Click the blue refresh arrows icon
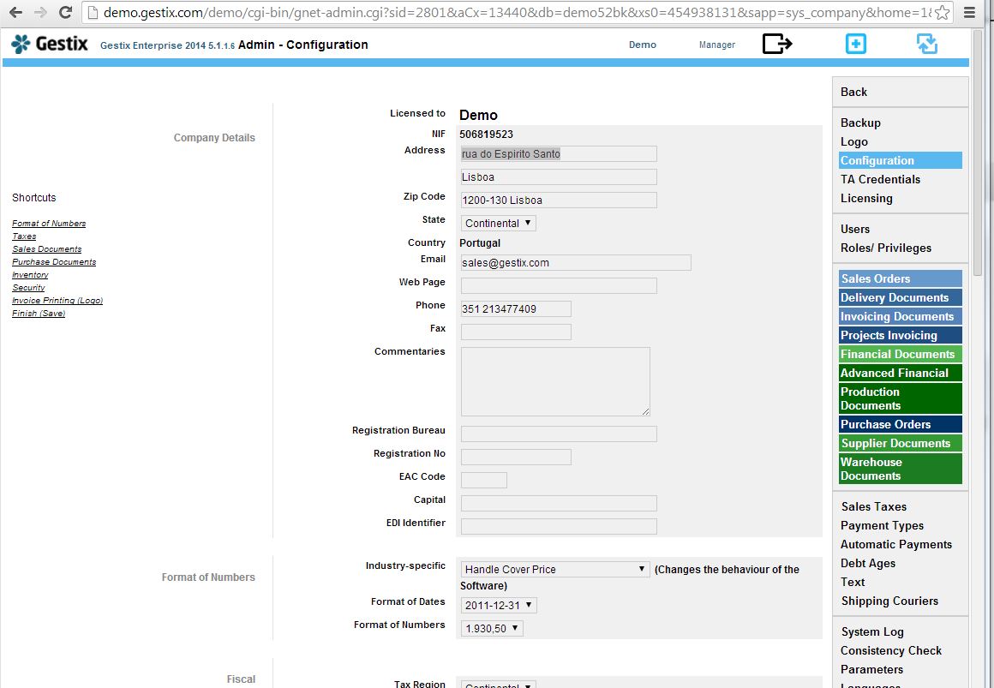 click(x=927, y=44)
